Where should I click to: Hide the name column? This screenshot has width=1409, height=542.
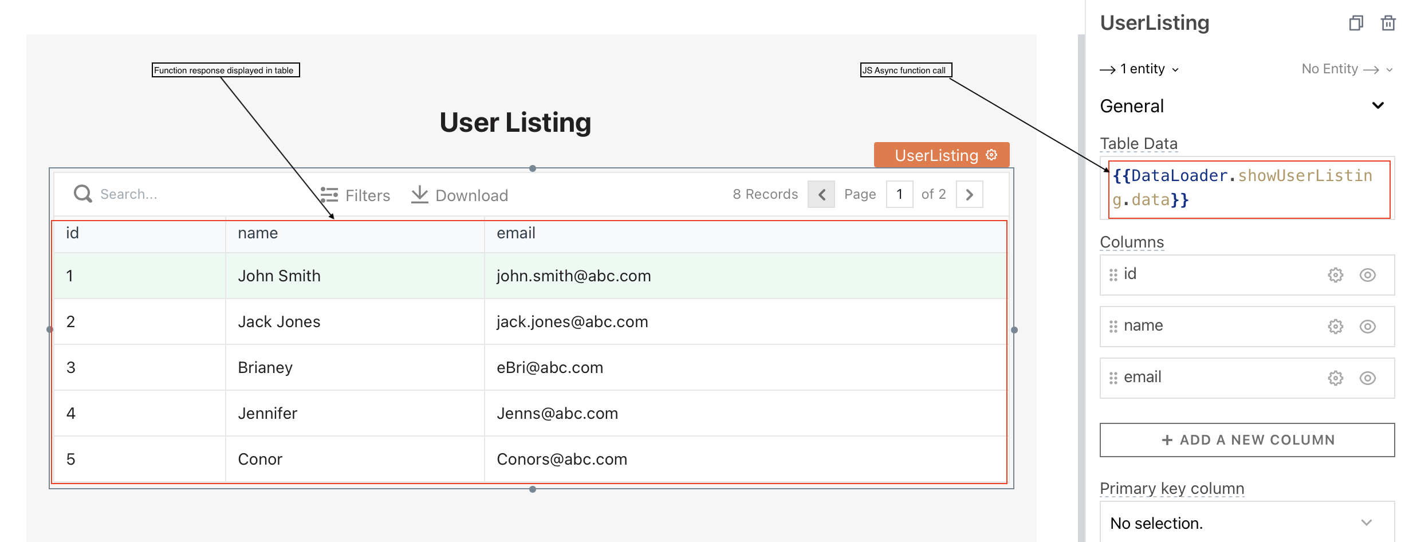(x=1368, y=325)
